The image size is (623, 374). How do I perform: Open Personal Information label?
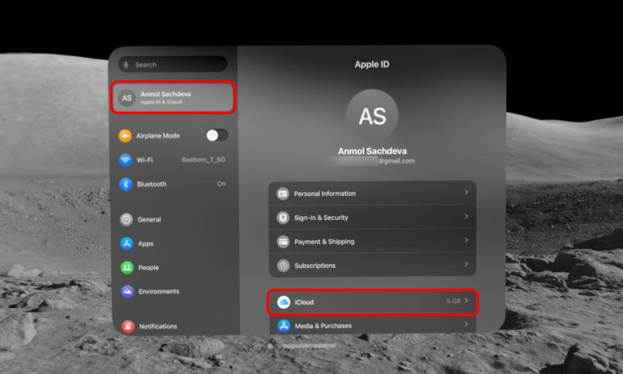click(325, 194)
